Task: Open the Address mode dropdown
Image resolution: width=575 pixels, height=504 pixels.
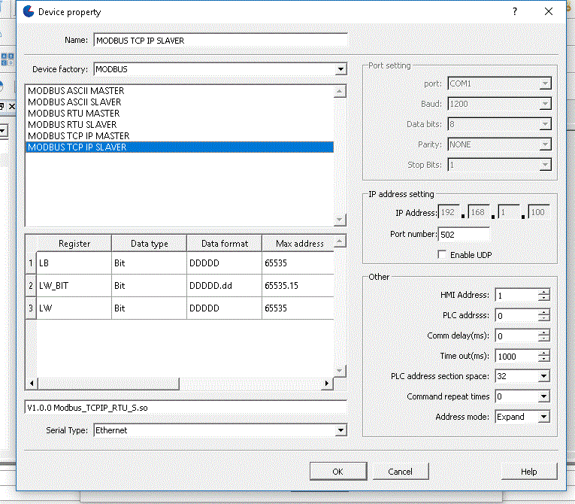Action: point(544,417)
